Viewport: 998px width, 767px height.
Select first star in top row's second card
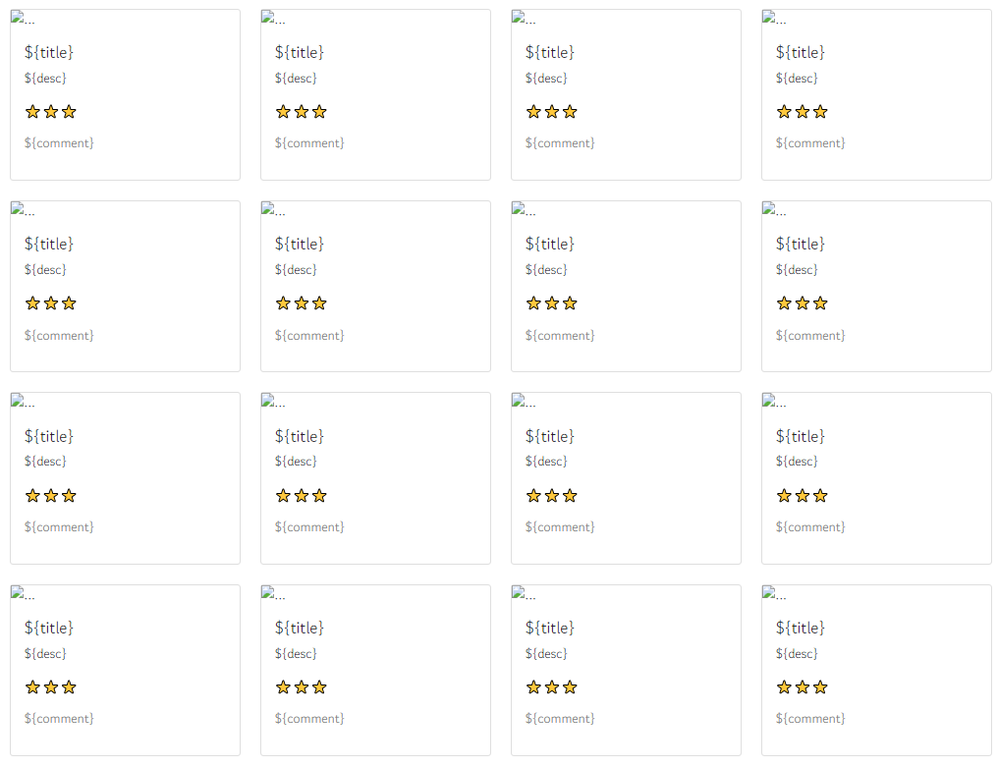pos(283,112)
